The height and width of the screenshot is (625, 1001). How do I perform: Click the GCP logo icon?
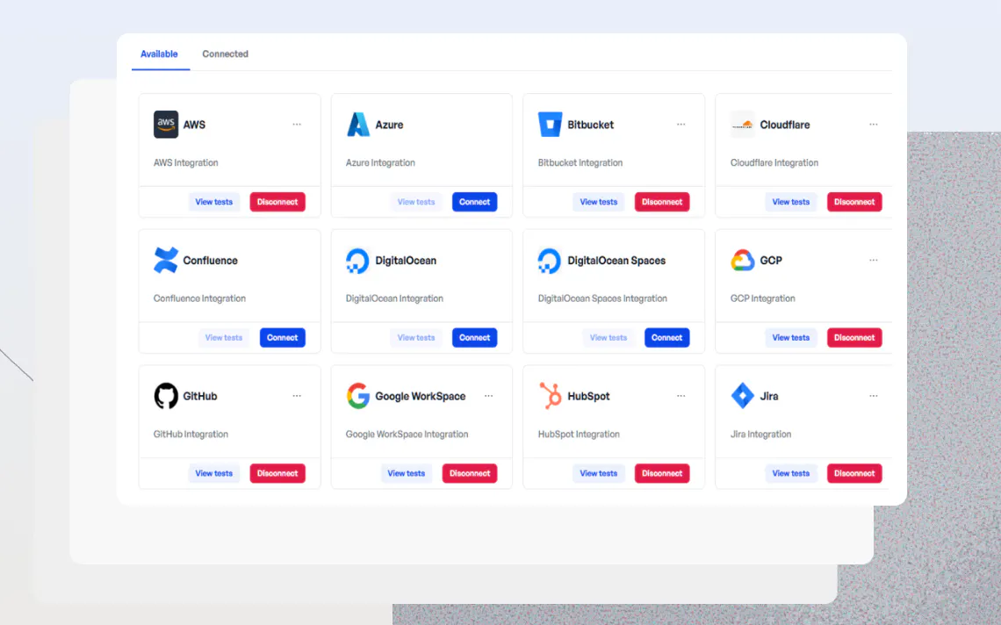[743, 261]
